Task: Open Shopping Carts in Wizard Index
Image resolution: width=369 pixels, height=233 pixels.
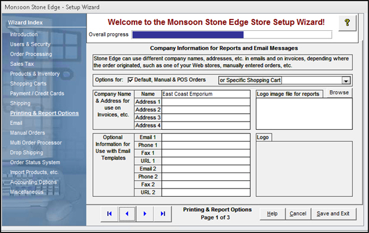Action: pos(28,84)
